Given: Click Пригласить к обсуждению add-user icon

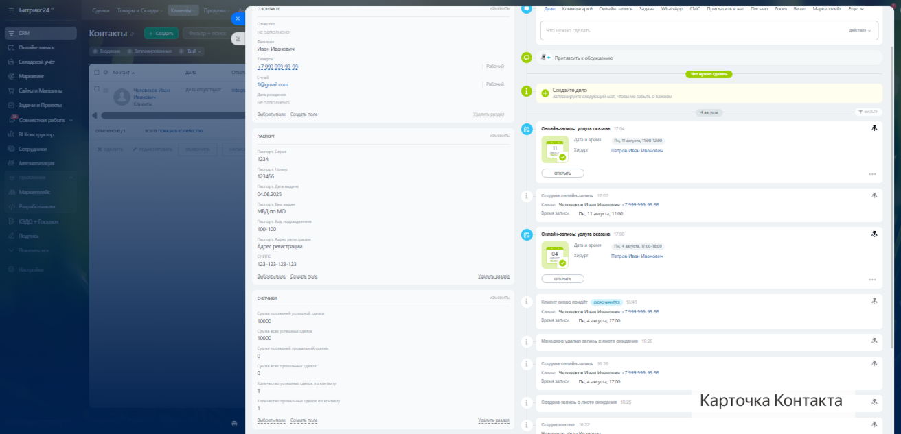Looking at the screenshot, I should coord(546,58).
